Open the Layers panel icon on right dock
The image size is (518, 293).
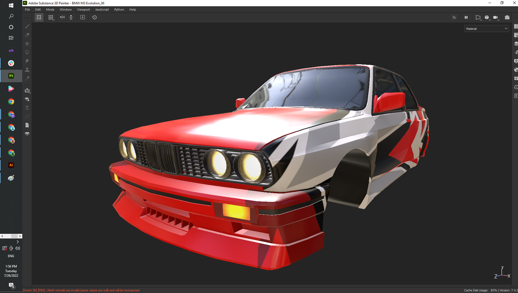pos(516,44)
